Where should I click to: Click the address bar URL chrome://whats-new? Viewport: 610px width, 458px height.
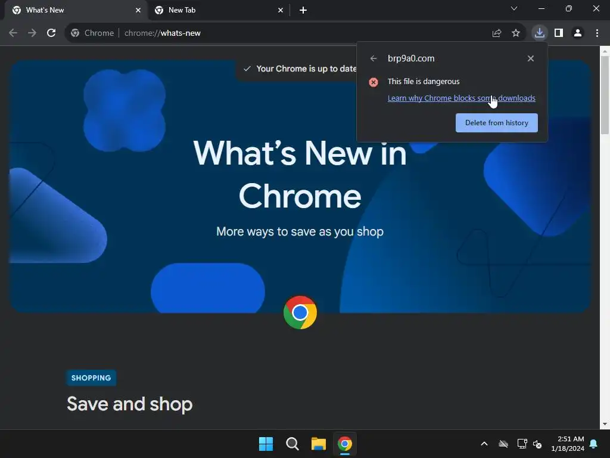point(162,33)
